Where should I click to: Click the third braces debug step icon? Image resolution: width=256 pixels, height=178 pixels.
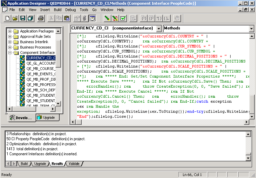(159, 18)
